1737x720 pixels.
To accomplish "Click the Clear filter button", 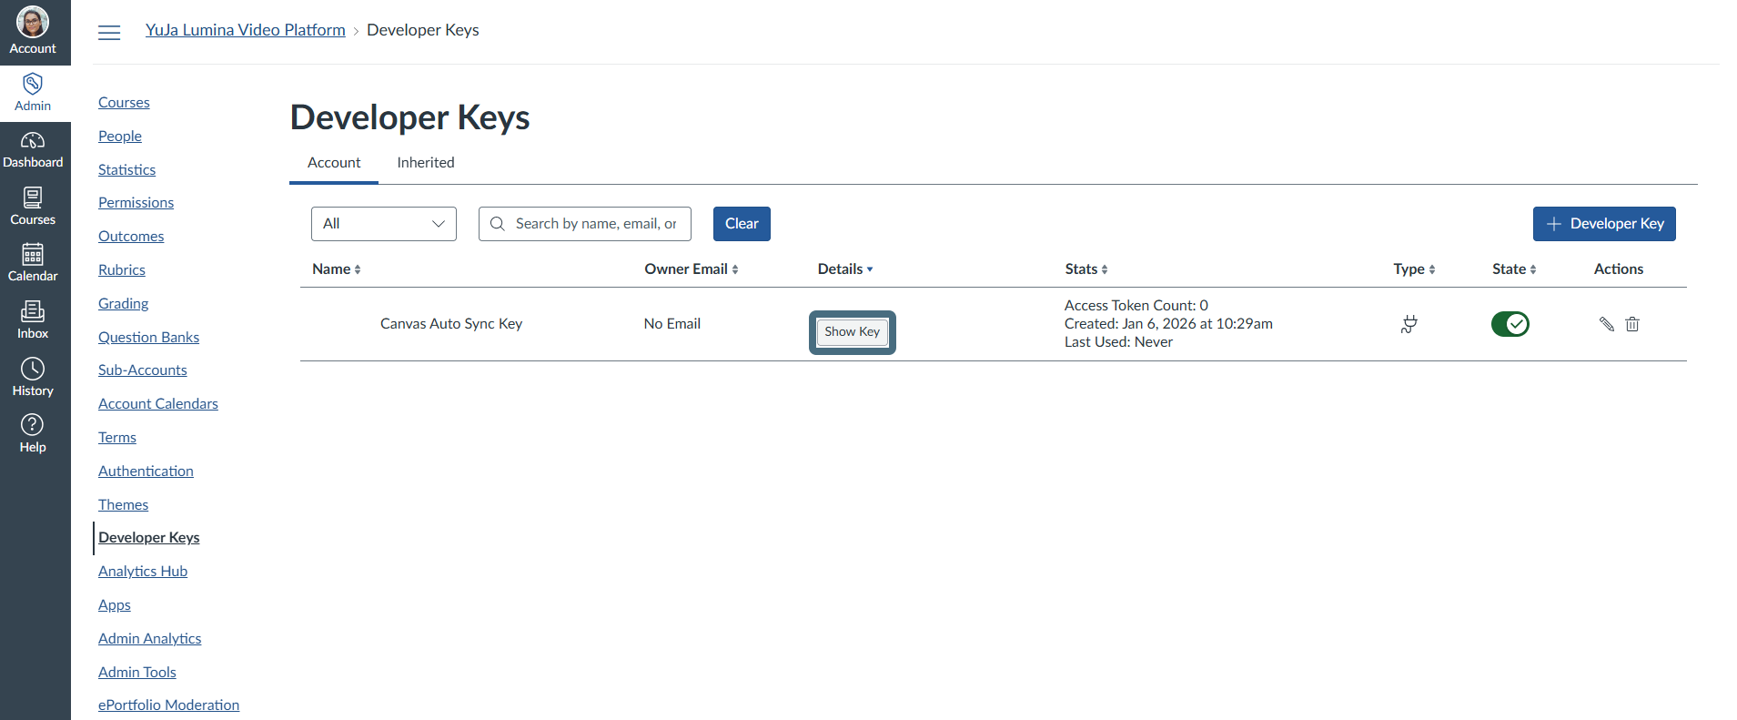I will 742,224.
